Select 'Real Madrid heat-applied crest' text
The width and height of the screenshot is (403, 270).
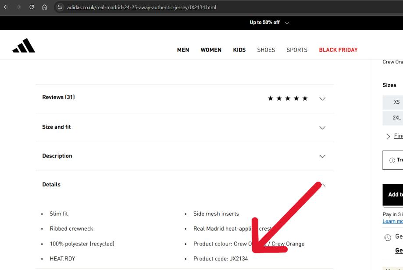pos(232,229)
